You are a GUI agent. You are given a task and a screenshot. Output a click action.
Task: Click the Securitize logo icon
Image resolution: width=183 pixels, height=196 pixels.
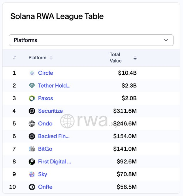click(x=32, y=111)
